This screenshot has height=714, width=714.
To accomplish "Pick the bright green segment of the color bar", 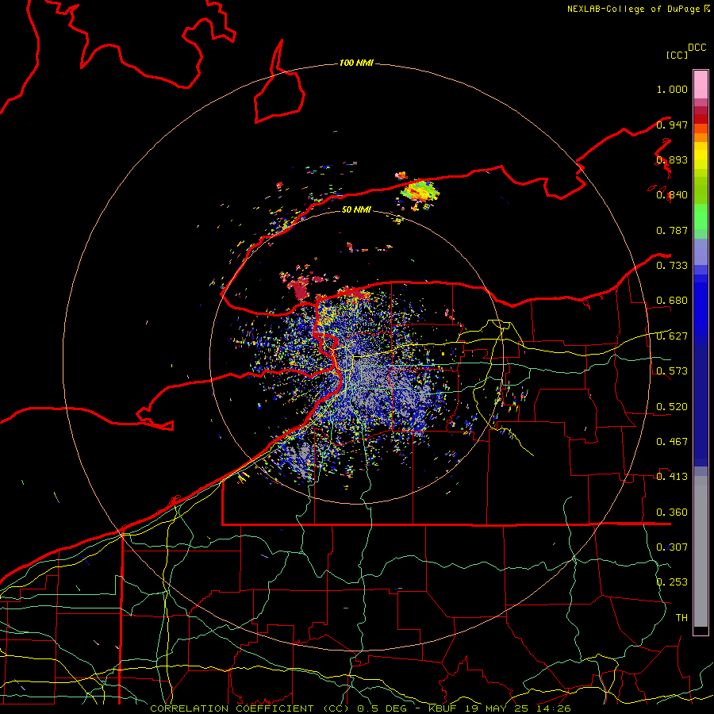I will point(701,217).
